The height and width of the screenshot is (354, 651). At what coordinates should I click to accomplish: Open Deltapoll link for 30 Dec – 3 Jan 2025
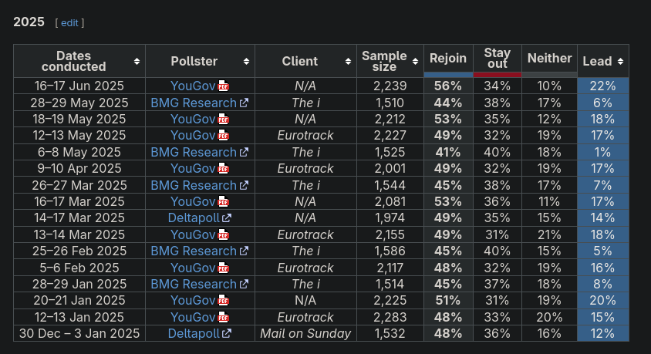point(194,334)
